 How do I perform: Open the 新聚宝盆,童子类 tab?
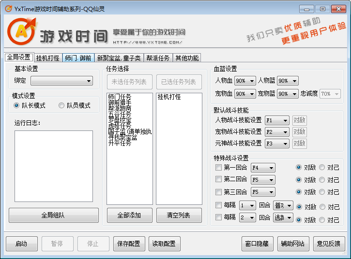pos(119,58)
